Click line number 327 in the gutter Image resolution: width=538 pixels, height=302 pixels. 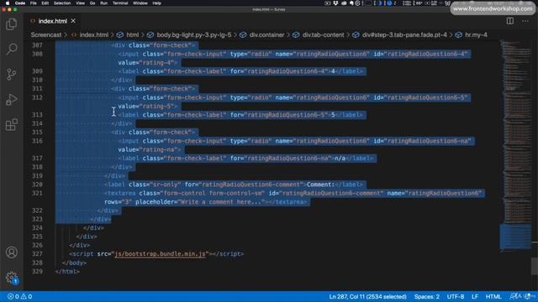[37, 253]
